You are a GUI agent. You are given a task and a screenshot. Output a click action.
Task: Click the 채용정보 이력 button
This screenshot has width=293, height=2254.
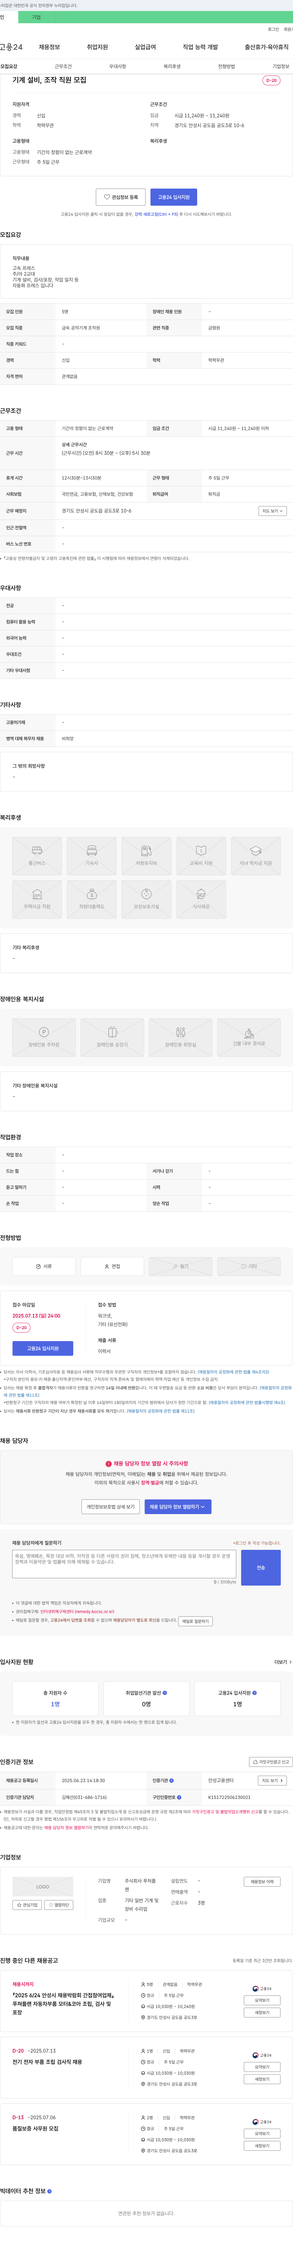tap(262, 1881)
